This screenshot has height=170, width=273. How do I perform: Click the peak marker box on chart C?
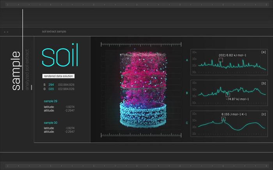click(x=223, y=119)
